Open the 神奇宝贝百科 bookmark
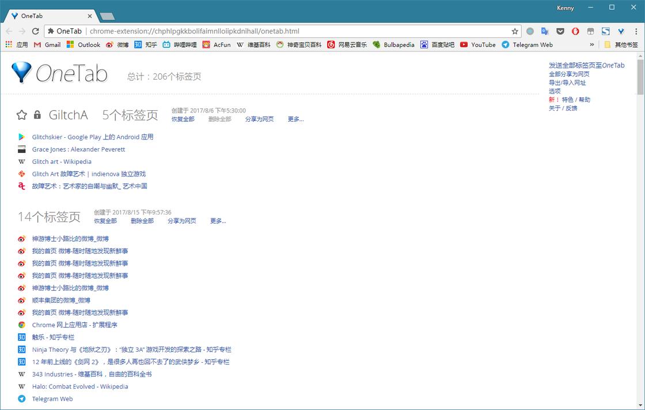This screenshot has width=645, height=410. 299,44
